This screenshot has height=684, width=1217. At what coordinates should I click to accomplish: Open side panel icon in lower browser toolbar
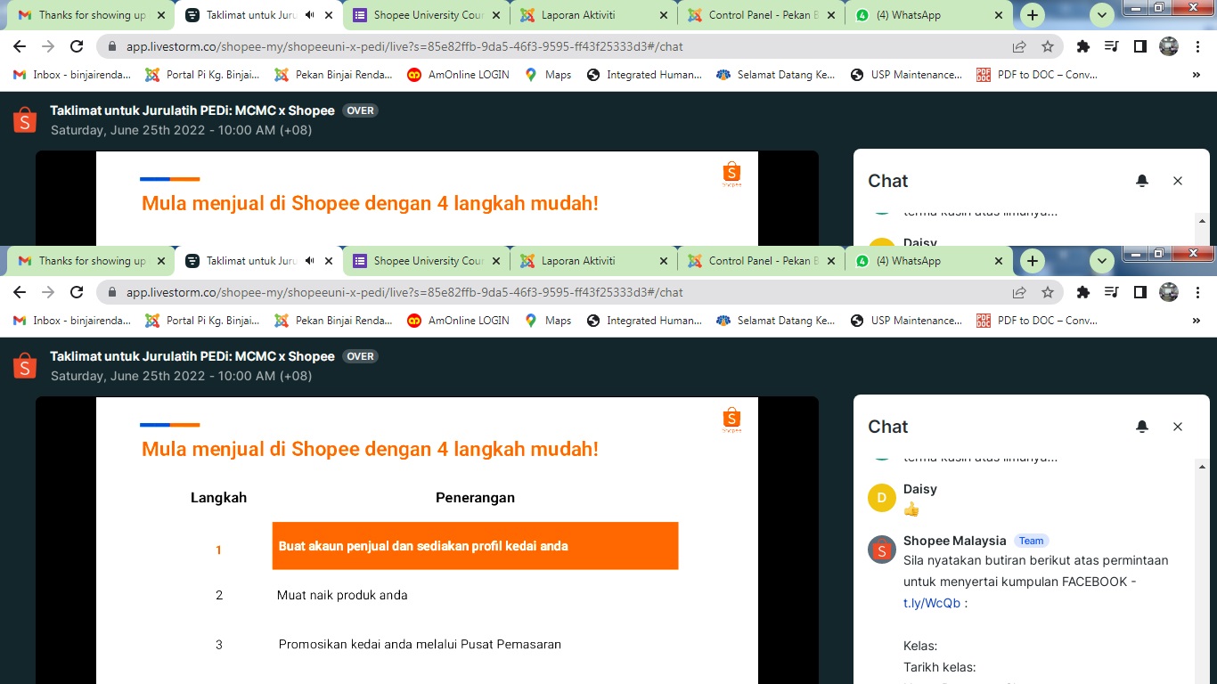[x=1139, y=292]
